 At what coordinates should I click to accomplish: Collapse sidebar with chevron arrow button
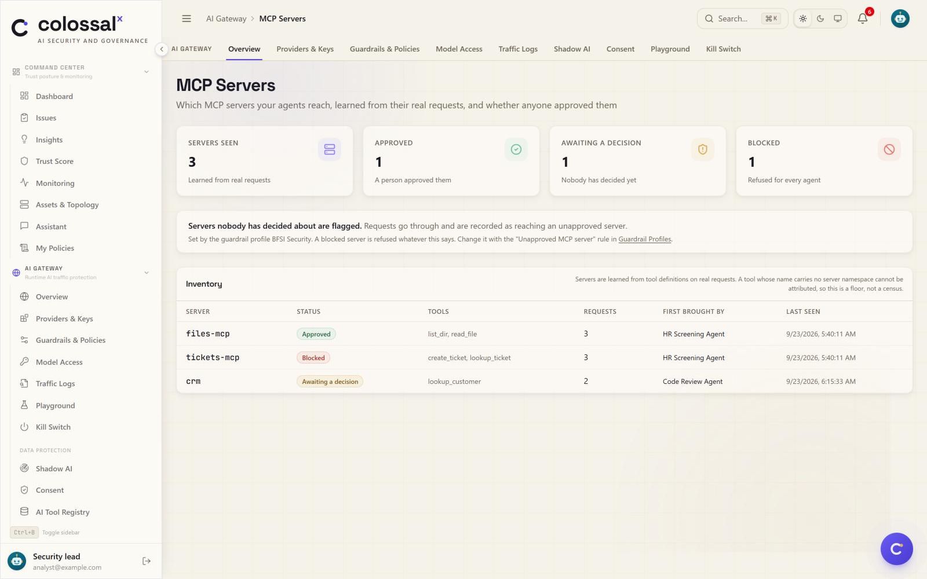162,49
